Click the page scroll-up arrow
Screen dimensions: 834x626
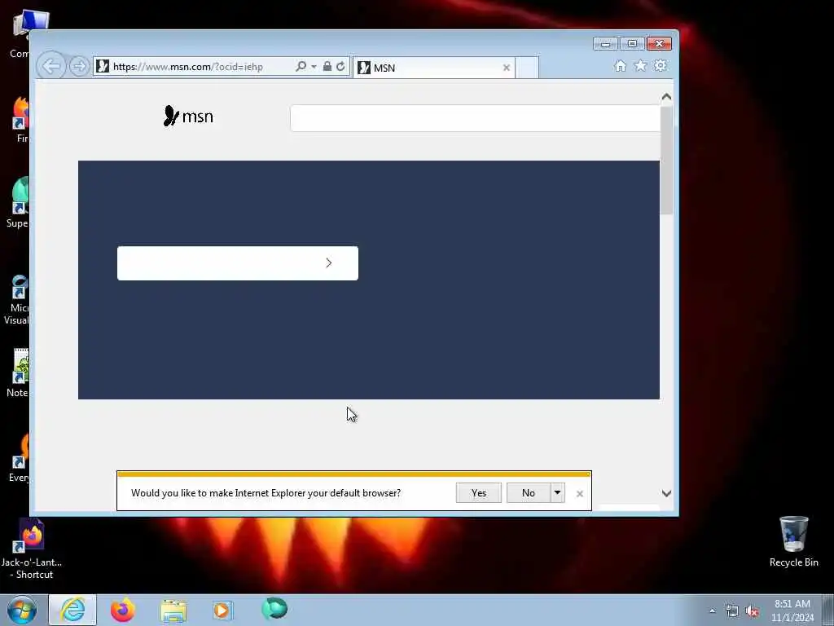(666, 97)
